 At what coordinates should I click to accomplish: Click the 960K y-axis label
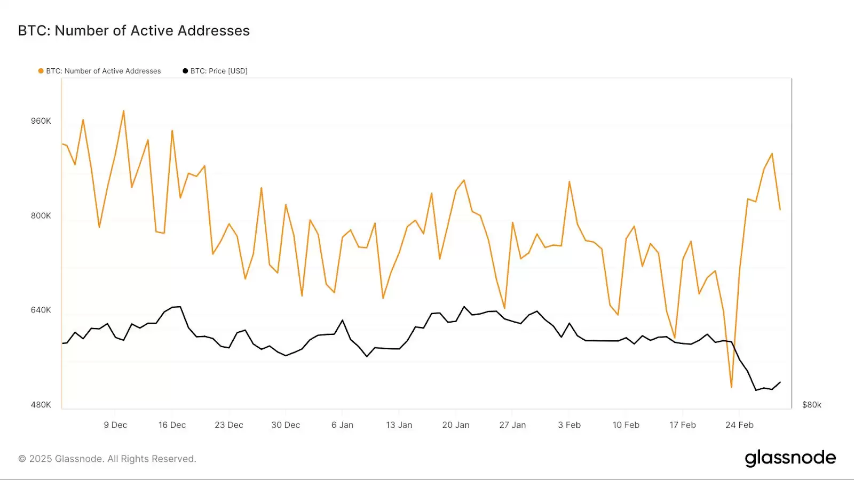(41, 121)
